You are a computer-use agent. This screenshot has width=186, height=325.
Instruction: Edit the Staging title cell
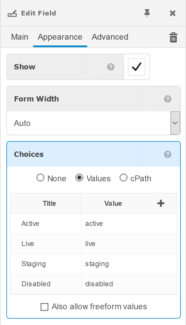click(46, 264)
